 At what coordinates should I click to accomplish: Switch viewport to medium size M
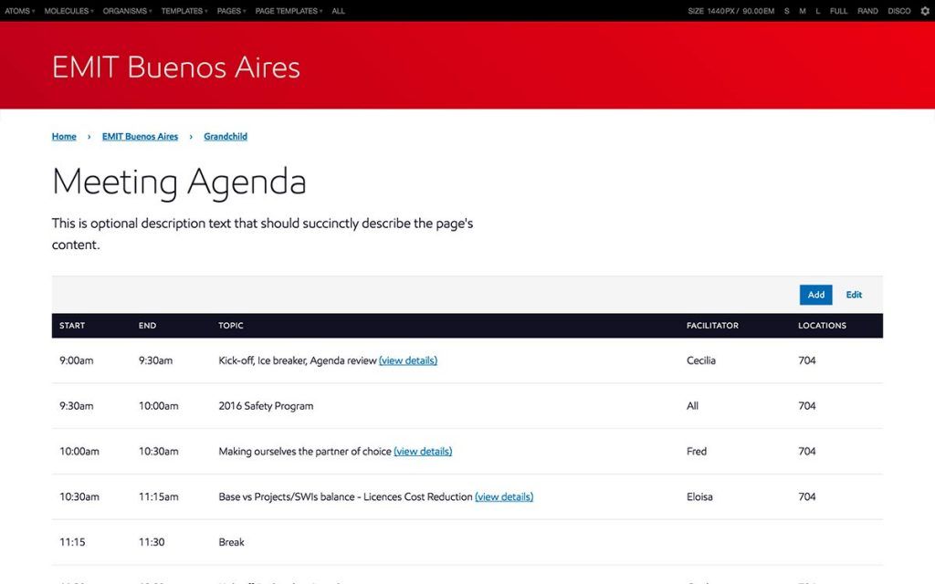point(802,11)
